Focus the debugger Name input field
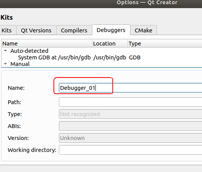The image size is (202, 172). coord(130,88)
